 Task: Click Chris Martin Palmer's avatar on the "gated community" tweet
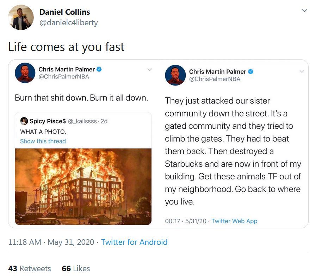(x=175, y=75)
